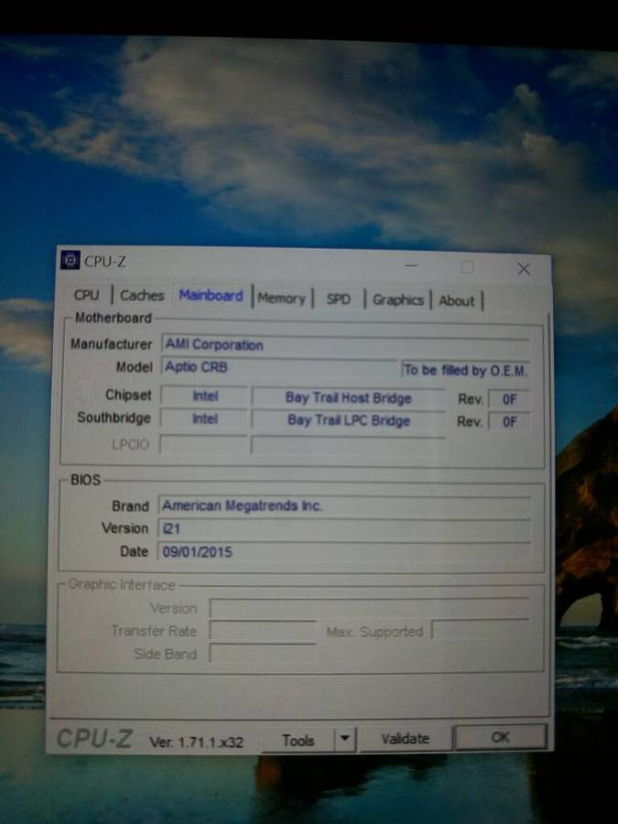This screenshot has width=618, height=824.
Task: Click the CPU-Z app icon in title bar
Action: [70, 260]
